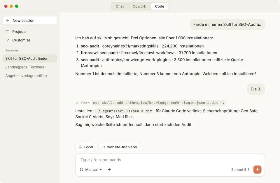This screenshot has height=183, width=280.
Task: Open session Angebotsvorlage prüfen
Action: pyautogui.click(x=30, y=76)
